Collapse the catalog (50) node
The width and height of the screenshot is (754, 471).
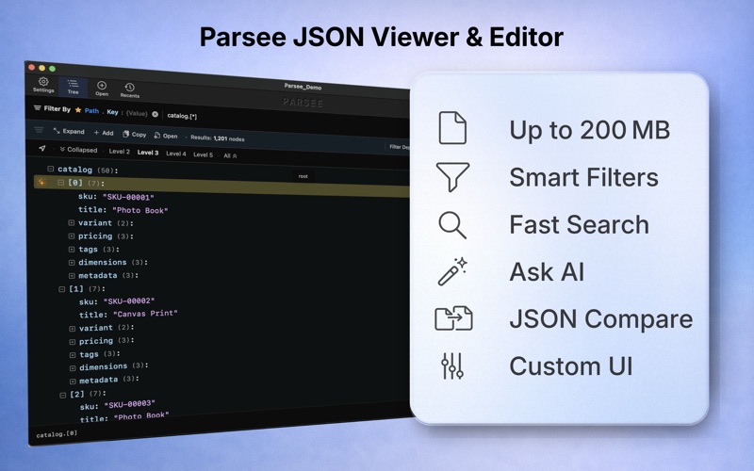[x=50, y=169]
